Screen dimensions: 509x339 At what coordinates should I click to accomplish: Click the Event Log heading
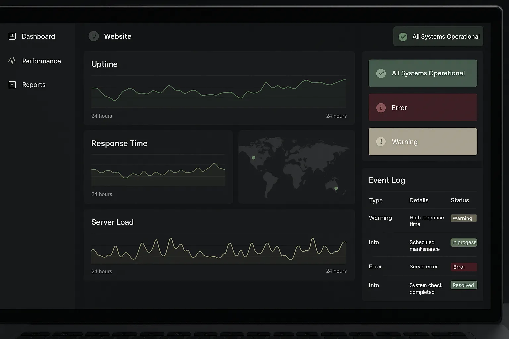pos(387,180)
